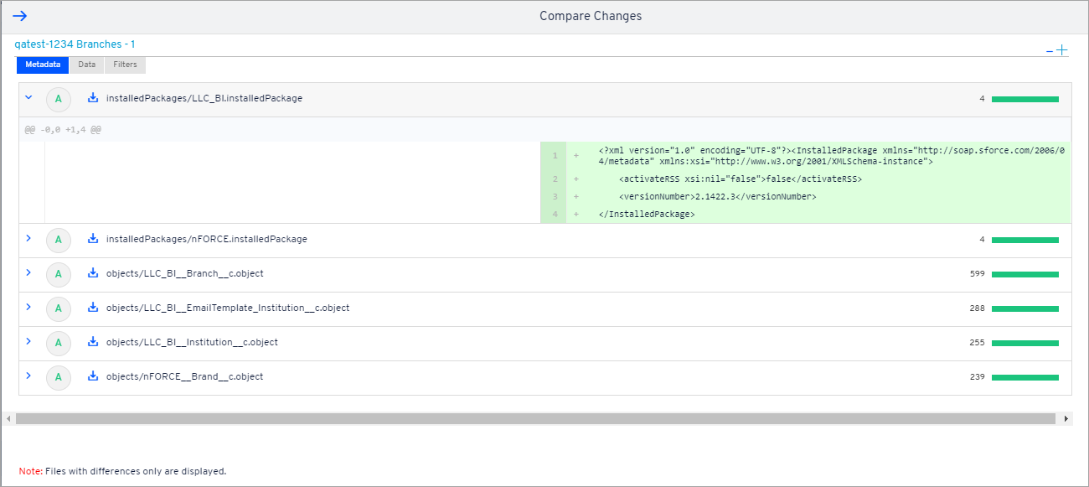Image resolution: width=1089 pixels, height=487 pixels.
Task: Switch to the Data tab
Action: (x=85, y=65)
